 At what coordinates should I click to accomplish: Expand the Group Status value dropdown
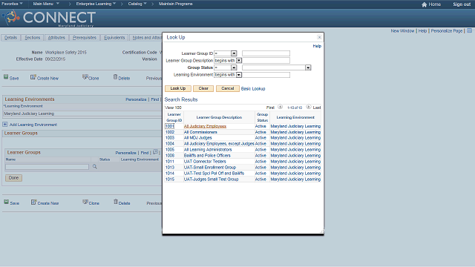coord(308,67)
